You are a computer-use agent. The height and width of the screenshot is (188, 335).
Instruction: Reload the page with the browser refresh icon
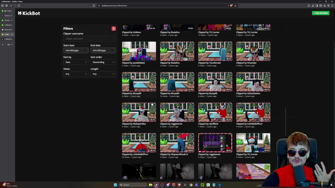pyautogui.click(x=19, y=5)
